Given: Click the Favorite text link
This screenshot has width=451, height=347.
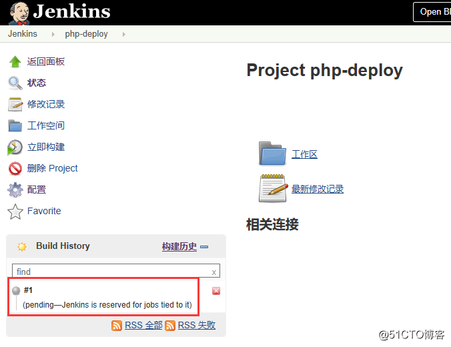Looking at the screenshot, I should 44,211.
